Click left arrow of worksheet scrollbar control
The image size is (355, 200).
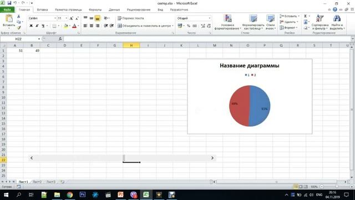(x=32, y=158)
